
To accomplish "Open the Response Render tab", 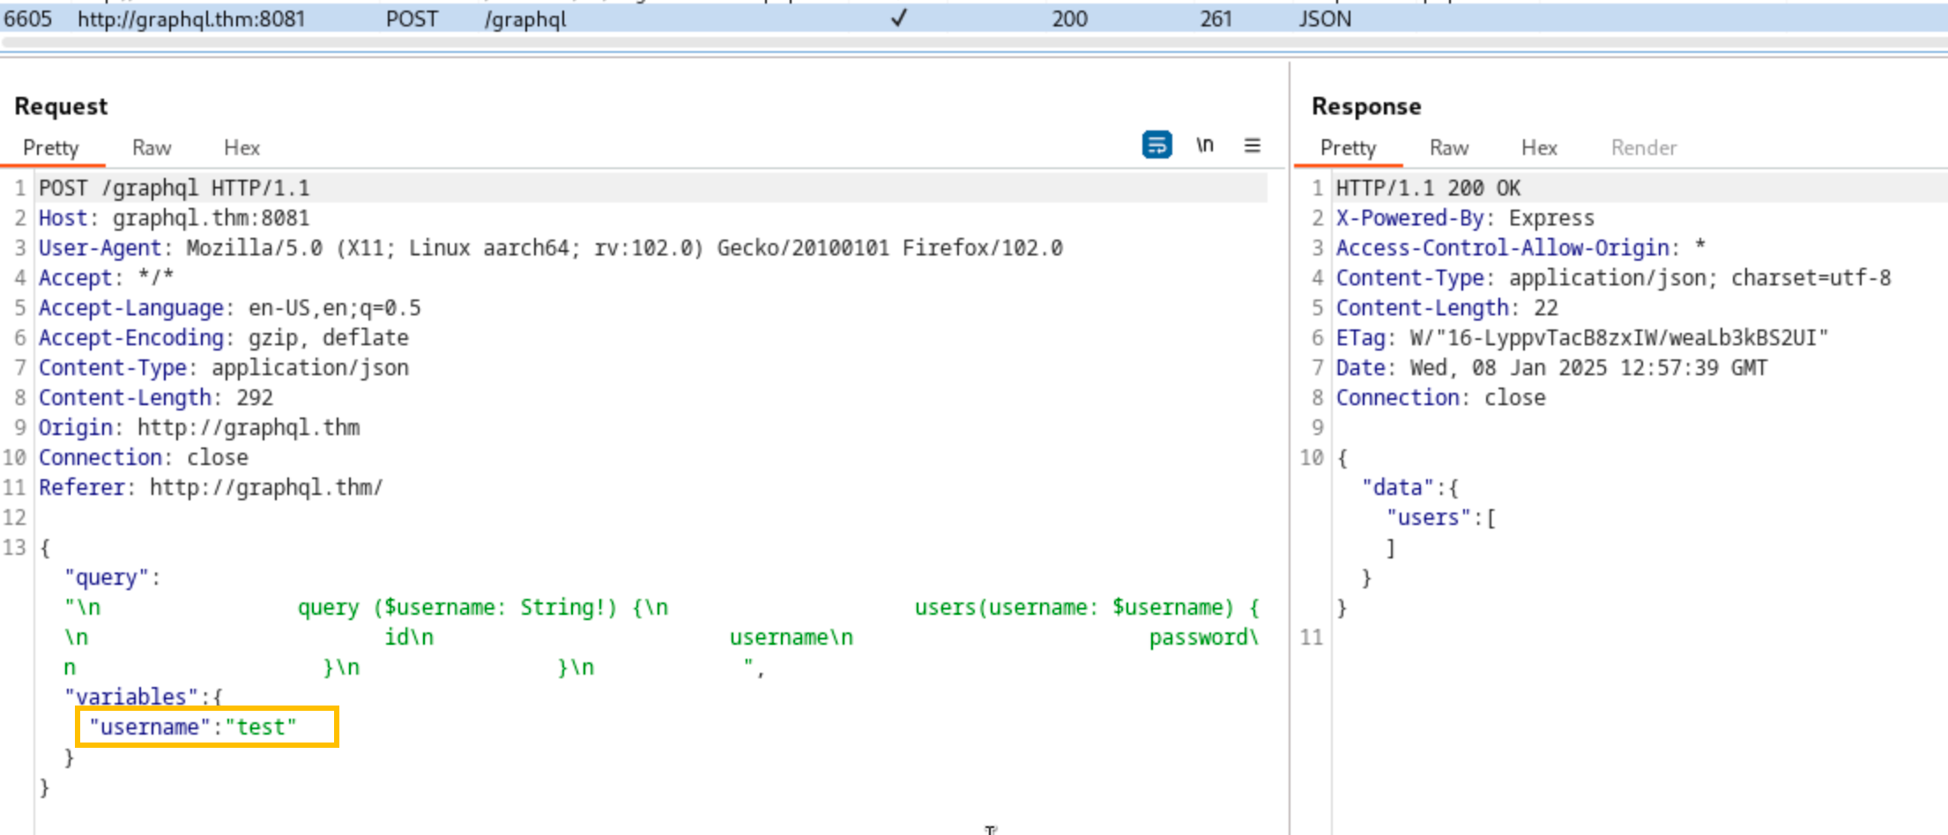I will 1643,148.
